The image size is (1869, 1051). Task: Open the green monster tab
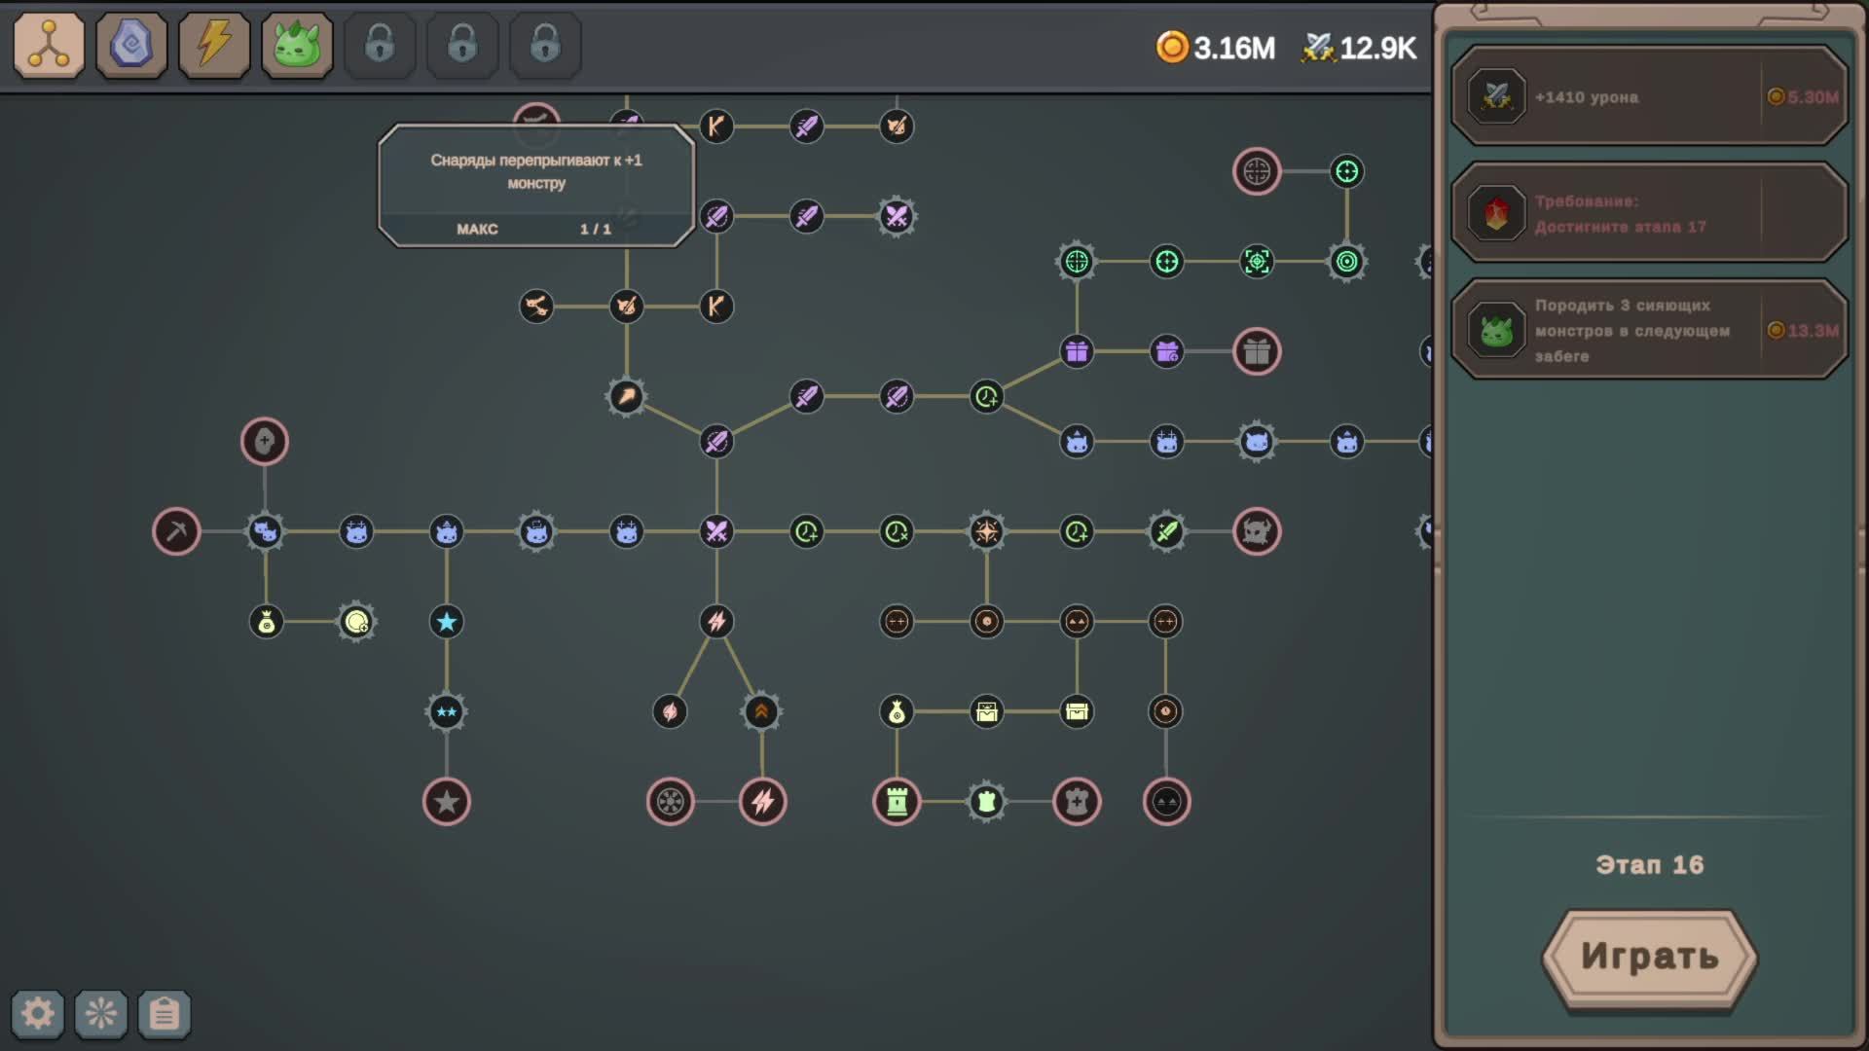297,45
